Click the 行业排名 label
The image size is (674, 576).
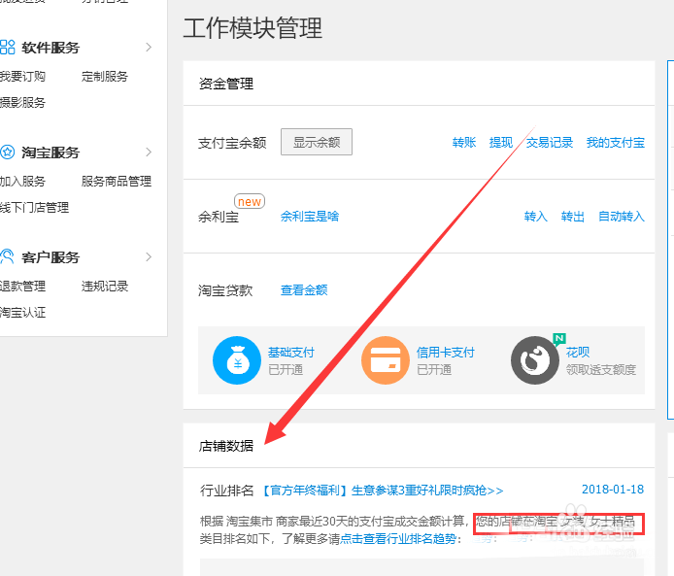pyautogui.click(x=226, y=490)
